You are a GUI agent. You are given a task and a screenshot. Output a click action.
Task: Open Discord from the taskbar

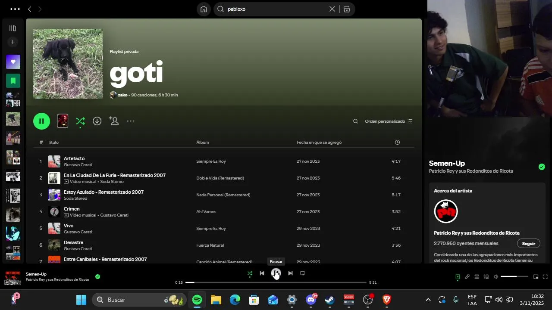tap(311, 300)
